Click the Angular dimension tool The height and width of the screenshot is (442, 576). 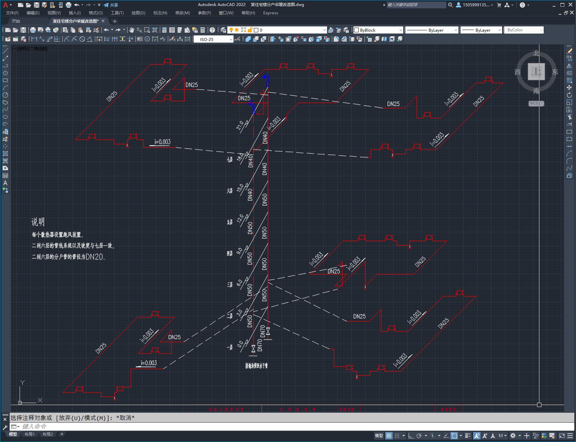coord(90,39)
